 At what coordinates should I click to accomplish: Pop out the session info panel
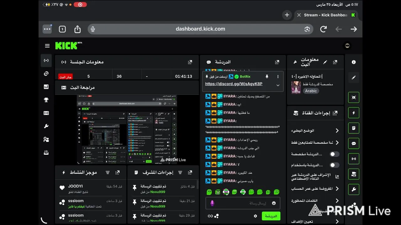(x=190, y=62)
